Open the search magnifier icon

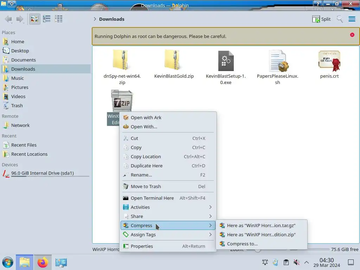(x=340, y=19)
